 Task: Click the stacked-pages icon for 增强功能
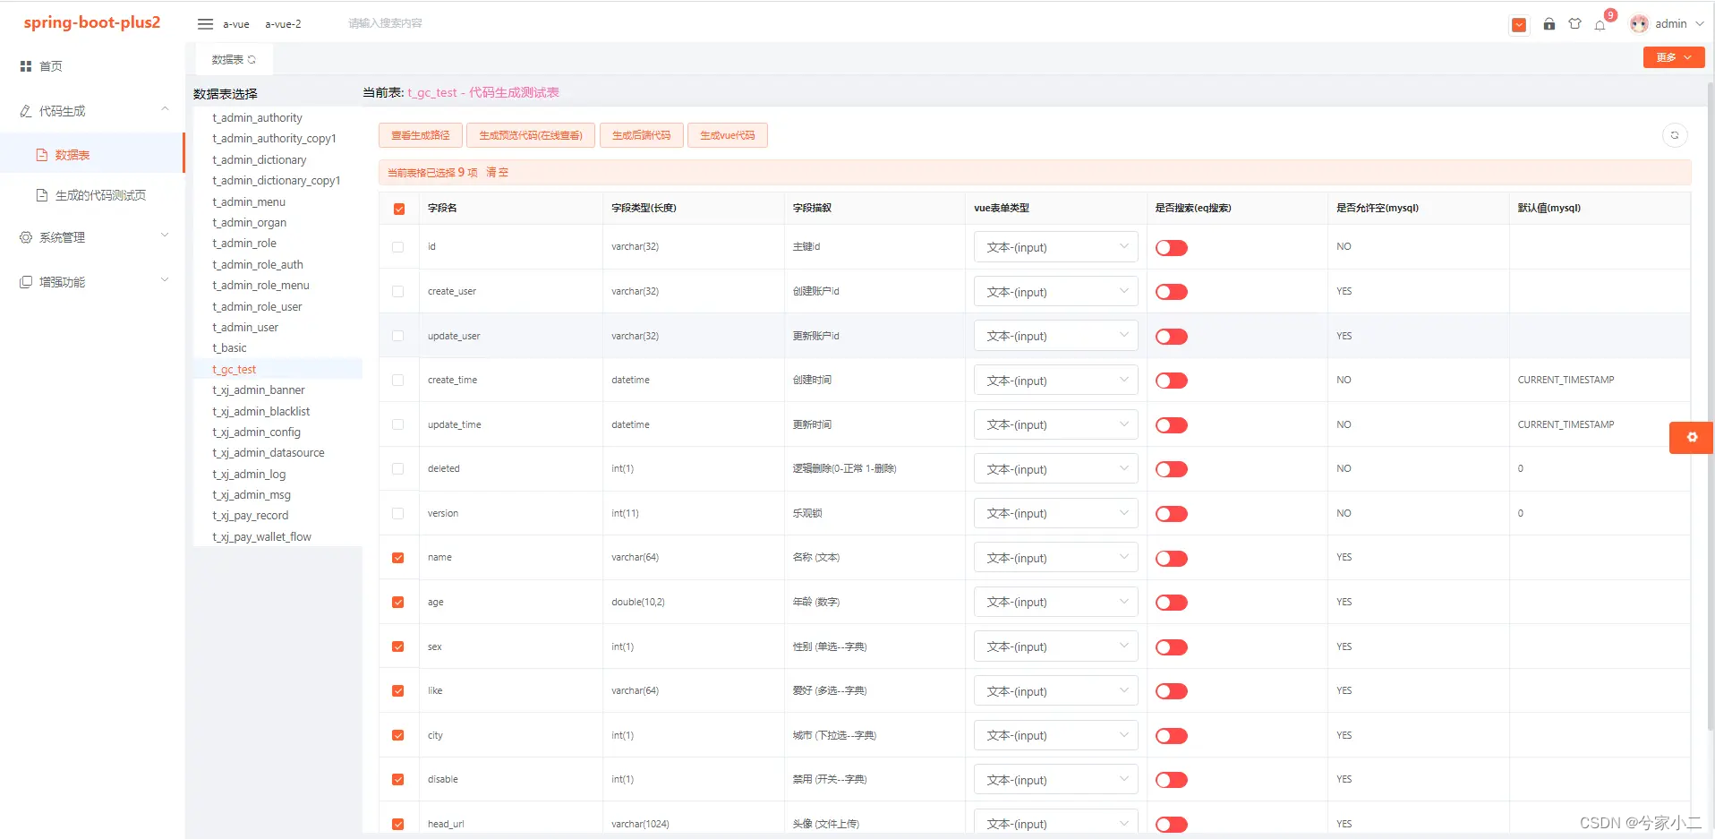click(26, 282)
